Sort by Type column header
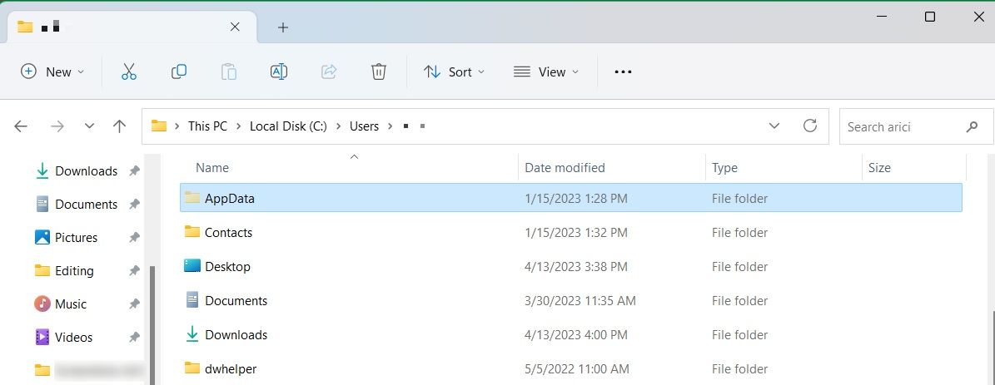The width and height of the screenshot is (995, 385). click(724, 168)
